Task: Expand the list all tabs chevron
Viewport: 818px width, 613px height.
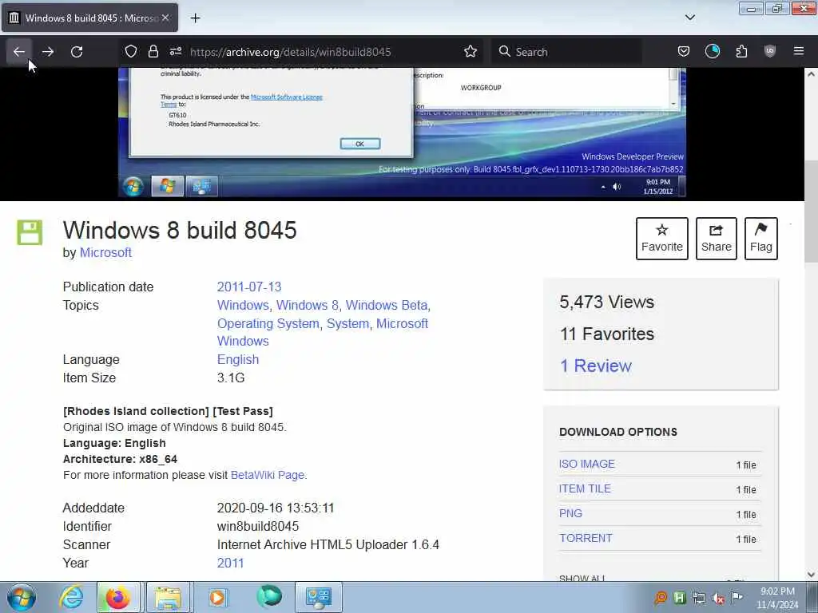Action: coord(689,18)
